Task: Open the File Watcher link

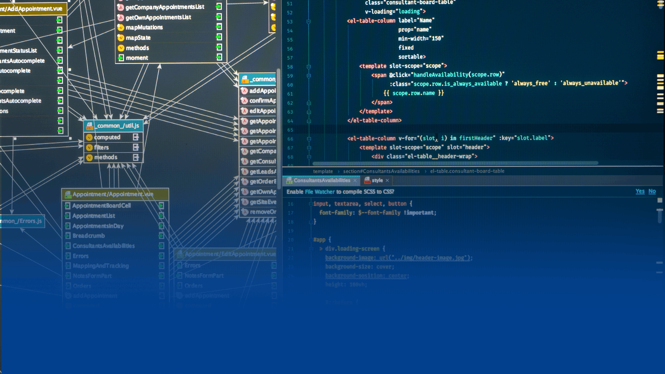Action: click(x=320, y=192)
